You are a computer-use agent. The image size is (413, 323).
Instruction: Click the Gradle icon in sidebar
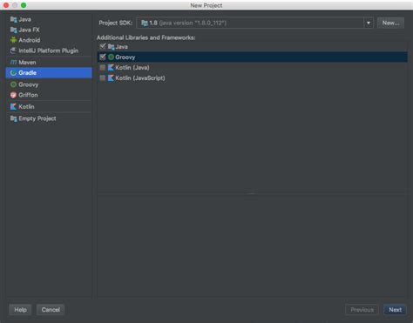pyautogui.click(x=13, y=73)
